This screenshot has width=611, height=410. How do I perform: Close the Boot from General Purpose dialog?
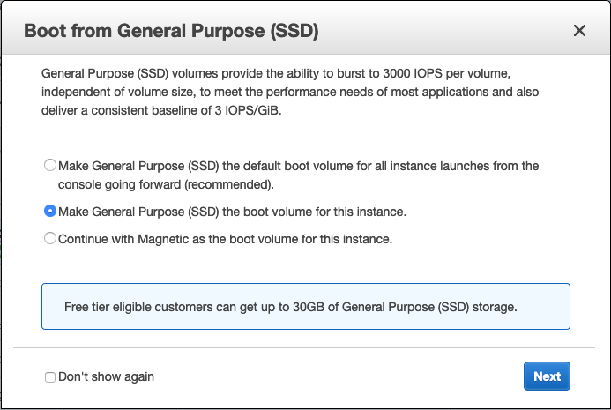click(x=579, y=31)
